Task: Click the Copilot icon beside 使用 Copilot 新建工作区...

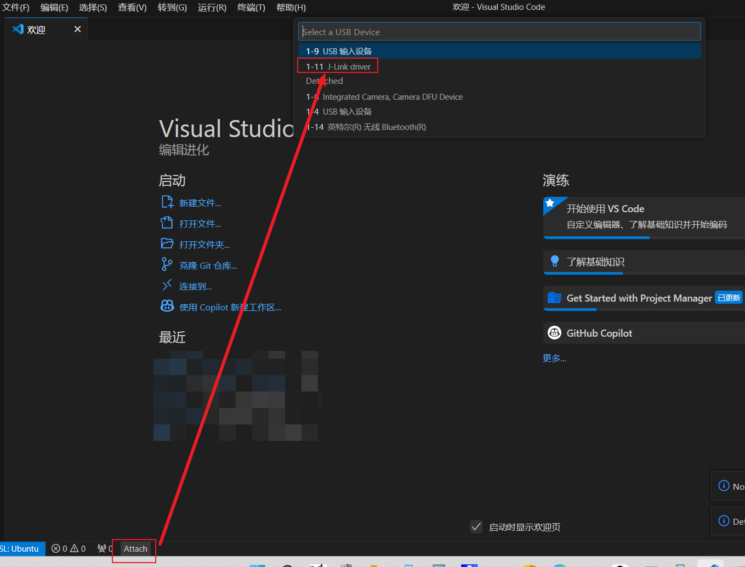Action: [x=167, y=306]
